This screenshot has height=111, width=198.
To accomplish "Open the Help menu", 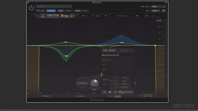I will pyautogui.click(x=146, y=16).
